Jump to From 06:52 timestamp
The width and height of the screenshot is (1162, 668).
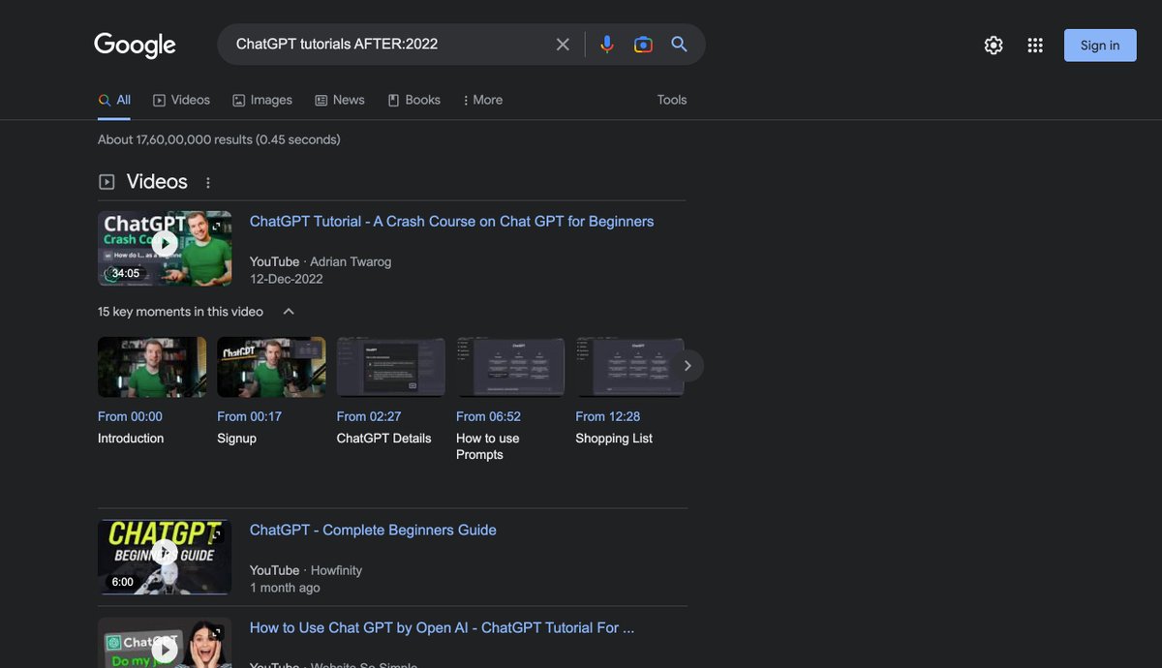(488, 416)
